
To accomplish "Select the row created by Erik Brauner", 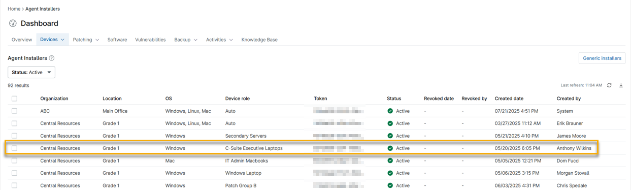I will pos(14,123).
